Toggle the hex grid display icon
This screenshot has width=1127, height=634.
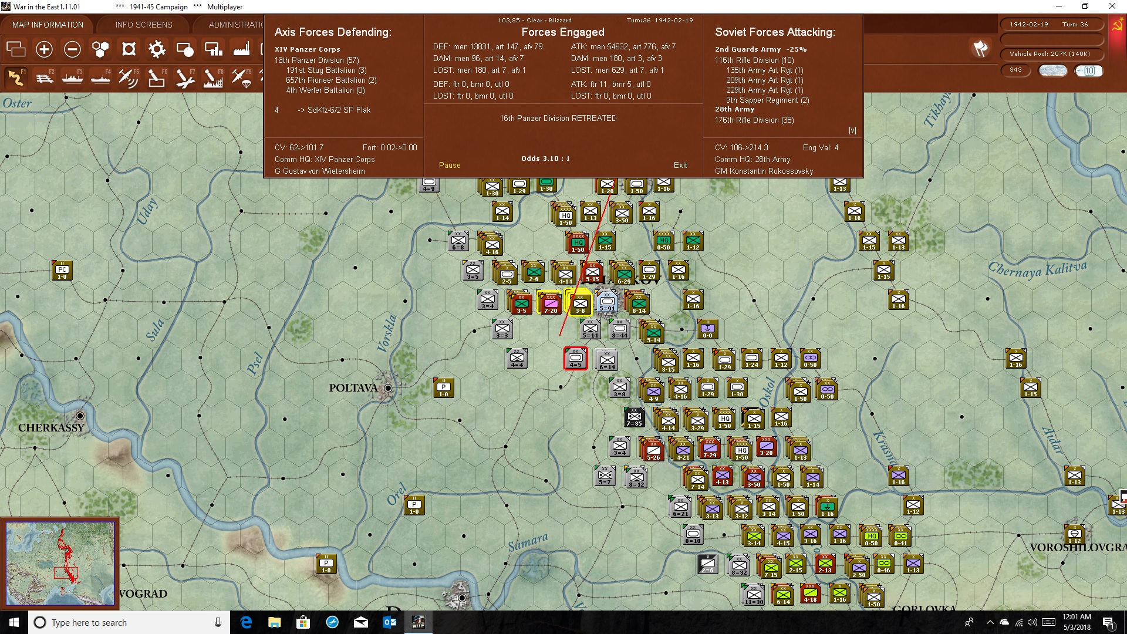(x=100, y=49)
